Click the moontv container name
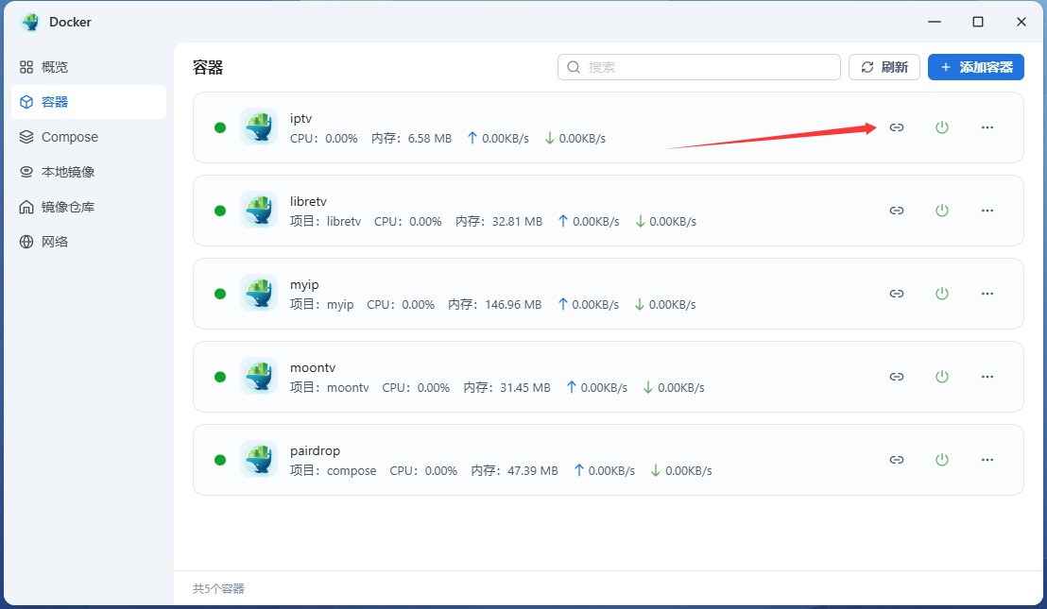Viewport: 1047px width, 609px height. coord(313,367)
